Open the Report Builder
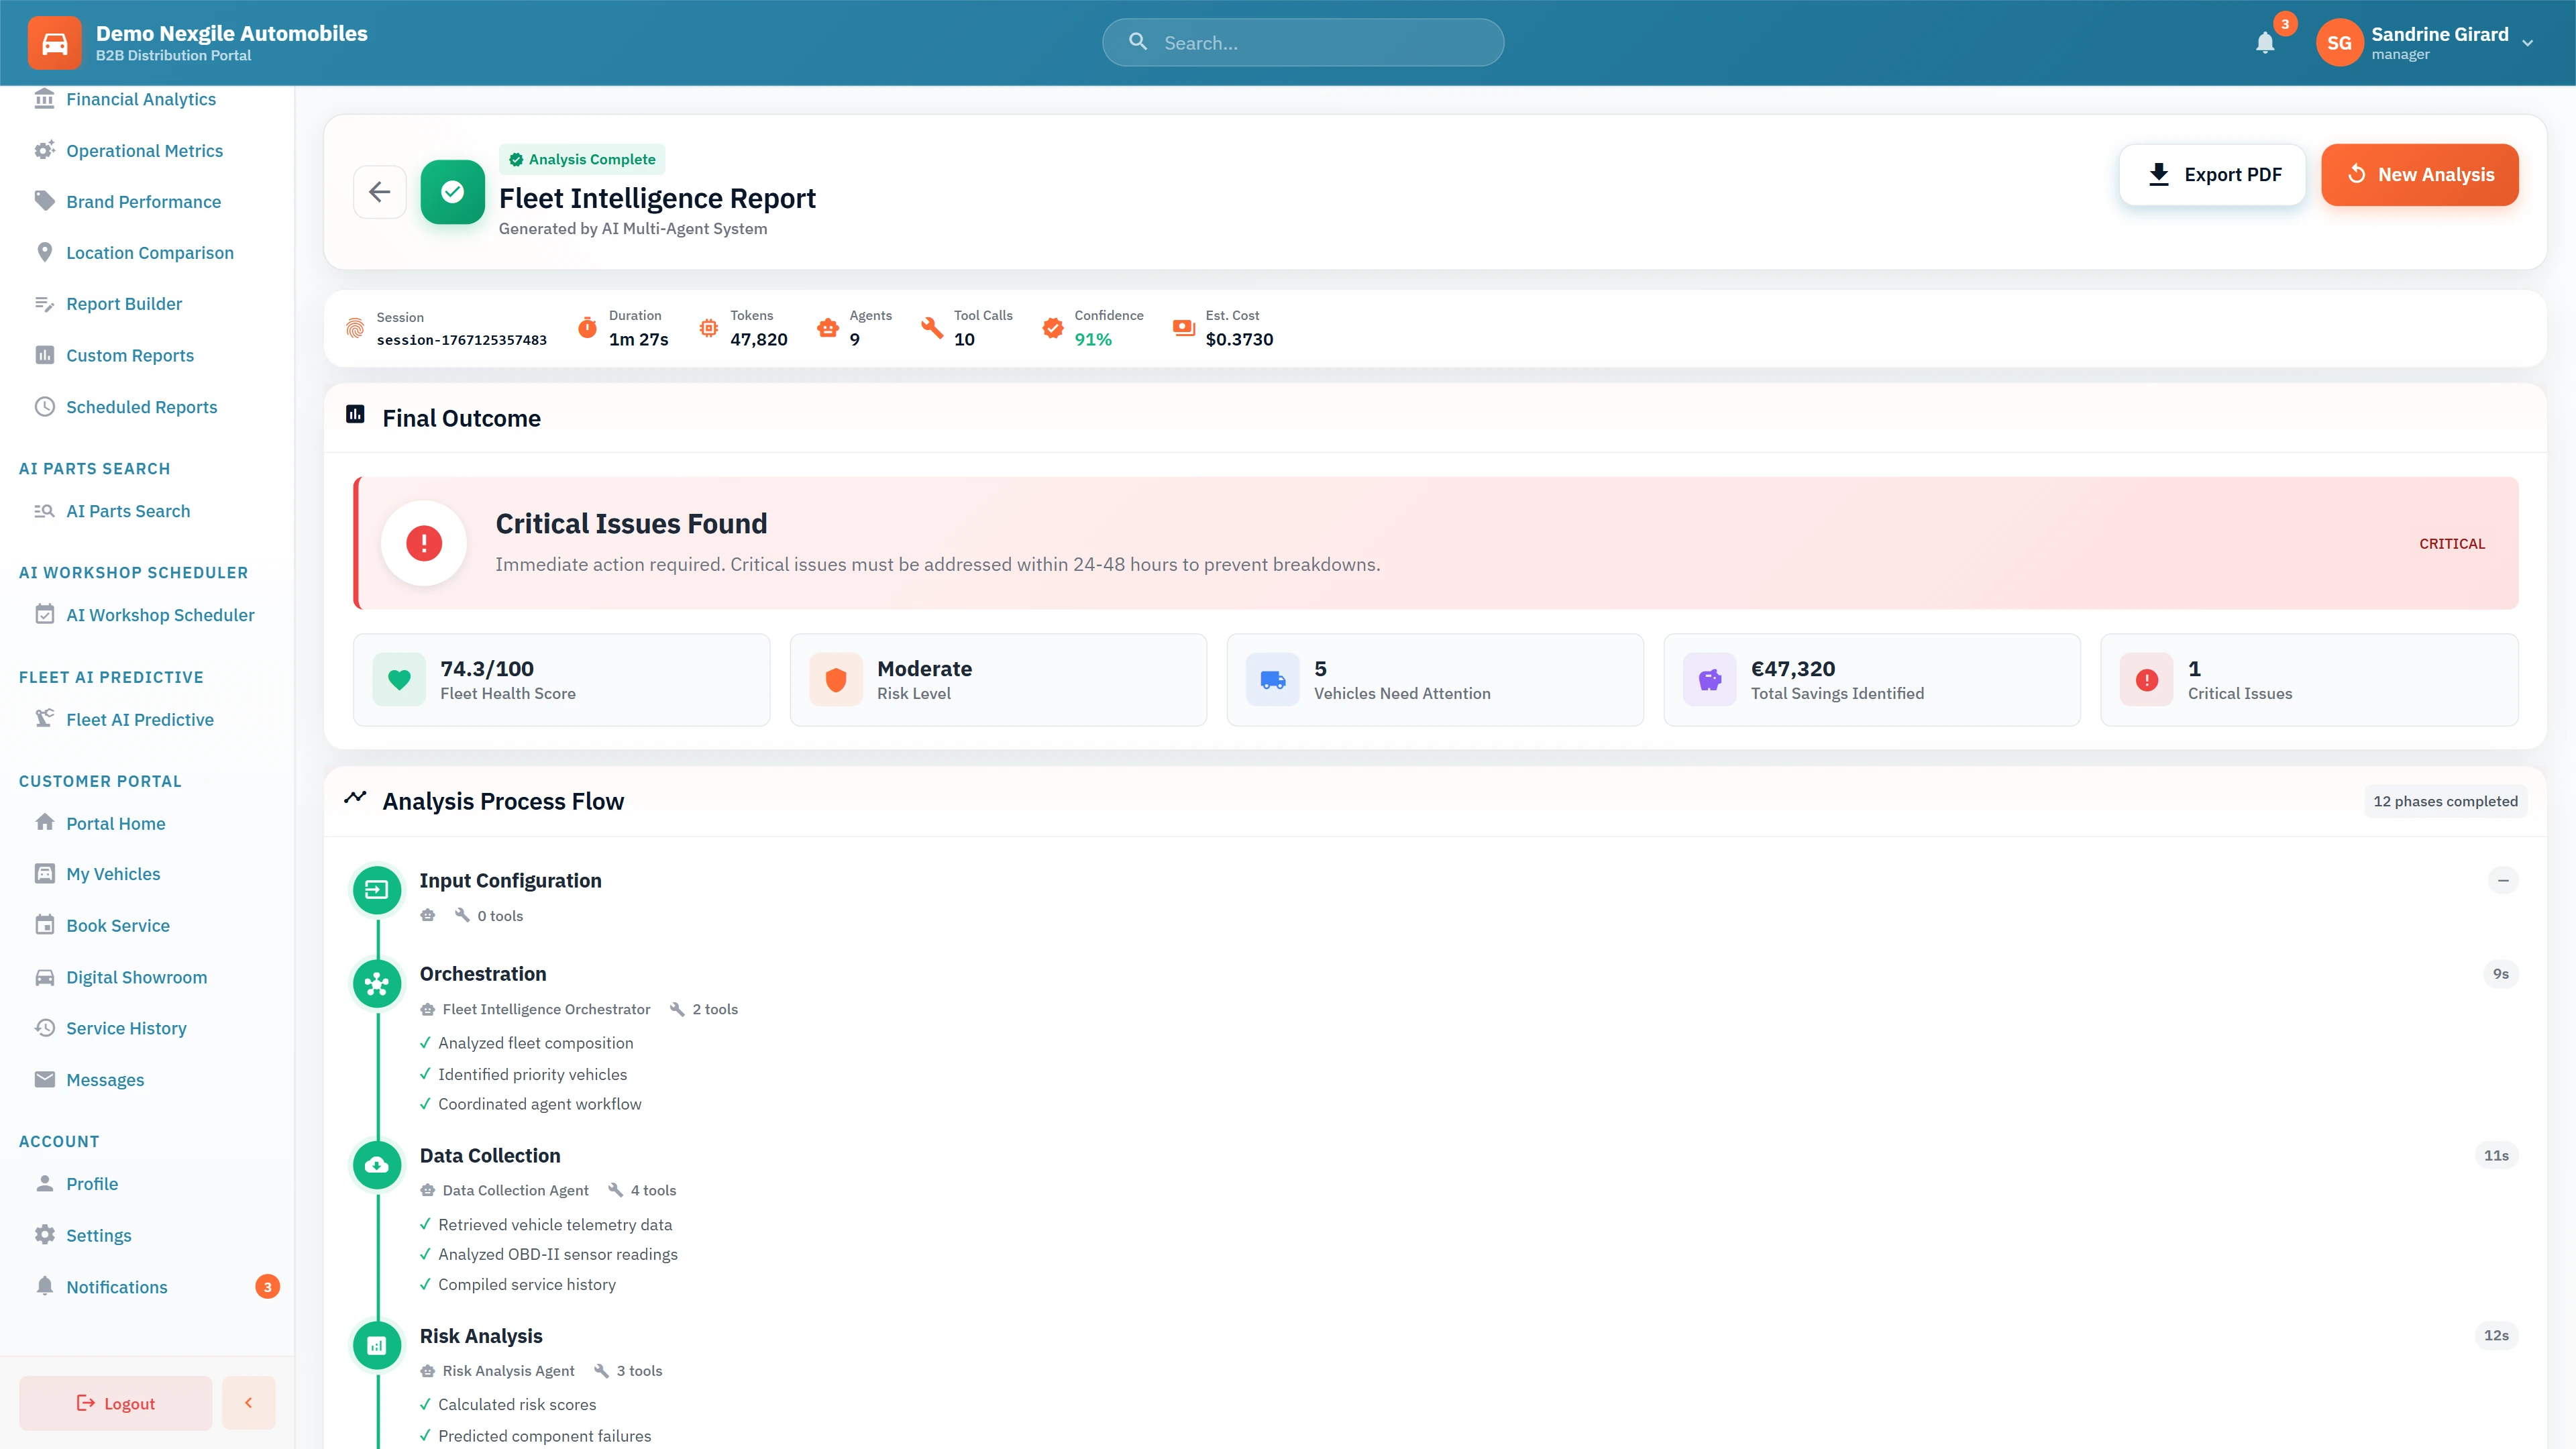The image size is (2576, 1449). (x=123, y=303)
